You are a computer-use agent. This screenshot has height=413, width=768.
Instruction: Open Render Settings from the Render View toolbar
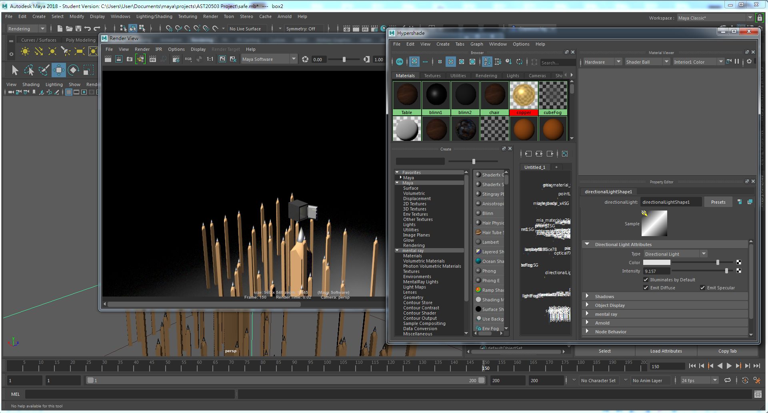pyautogui.click(x=175, y=59)
